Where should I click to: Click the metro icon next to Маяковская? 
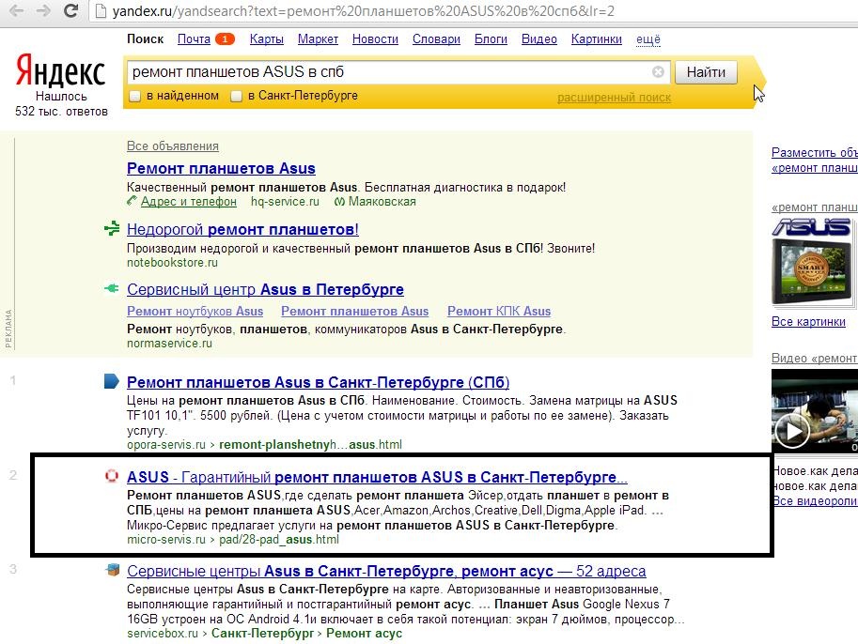coord(340,202)
